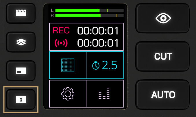Select the 2.5 duration value
The width and height of the screenshot is (196, 117).
point(110,65)
